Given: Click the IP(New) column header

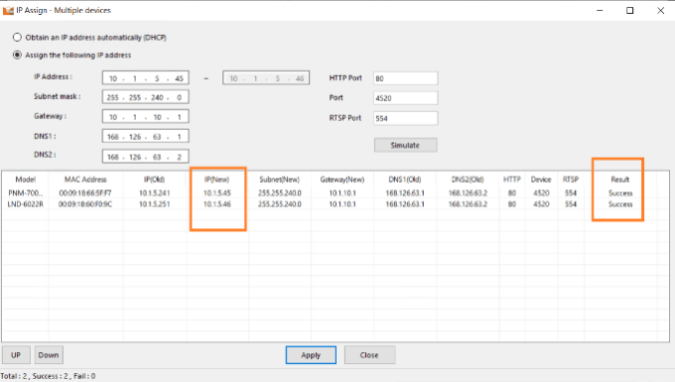Looking at the screenshot, I should tap(217, 180).
